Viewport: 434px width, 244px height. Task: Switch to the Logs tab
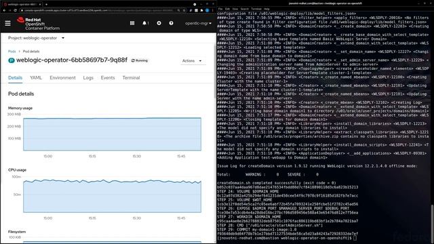point(88,78)
